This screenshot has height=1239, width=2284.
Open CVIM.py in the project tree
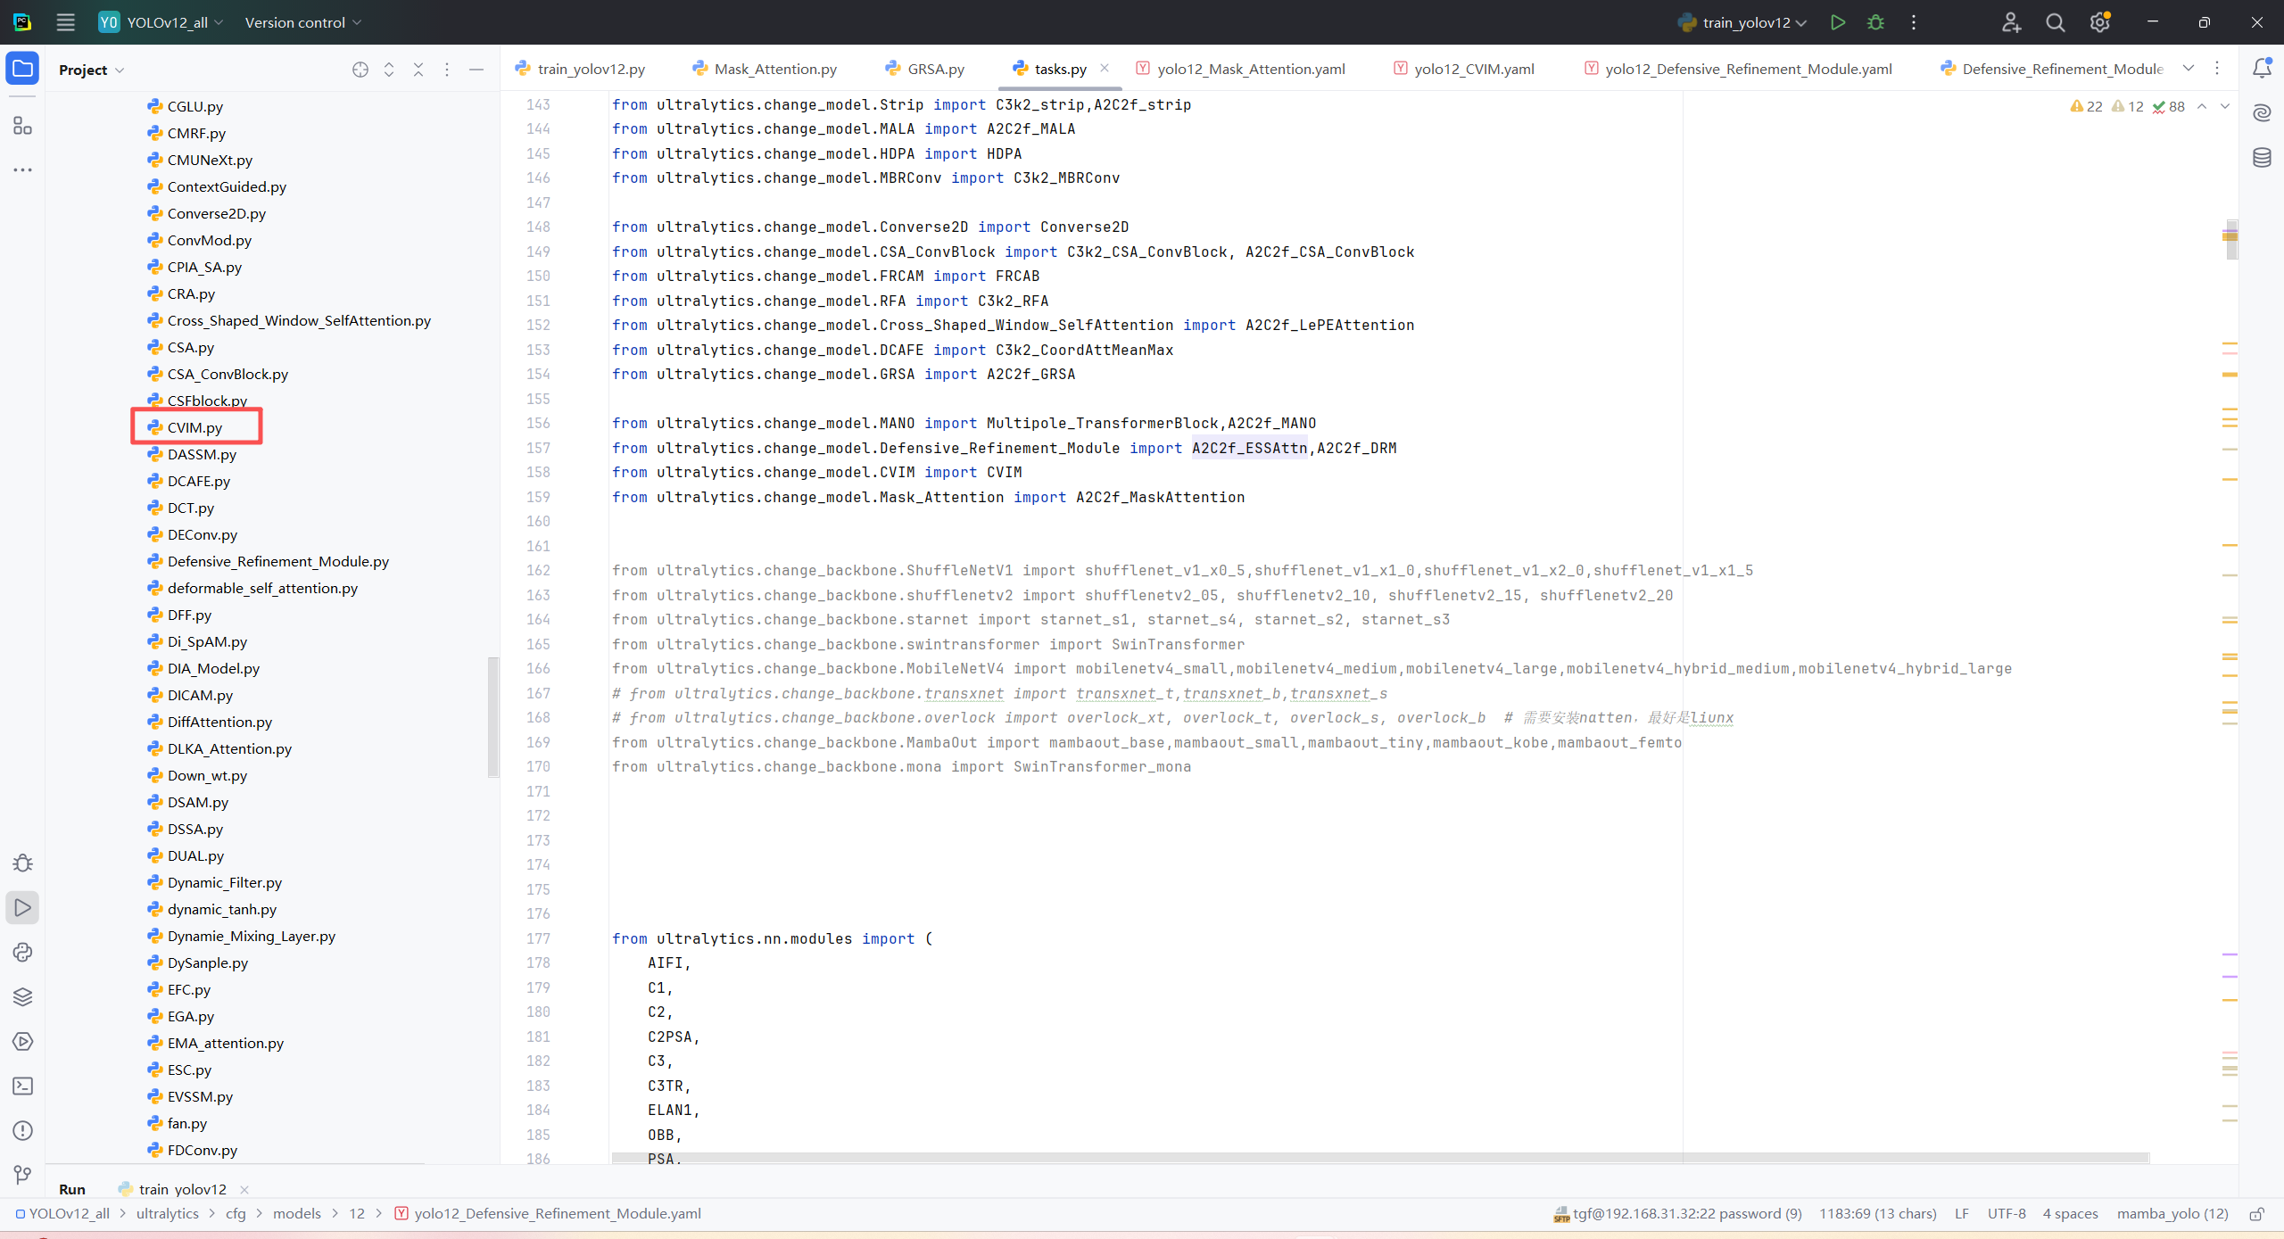pyautogui.click(x=194, y=427)
